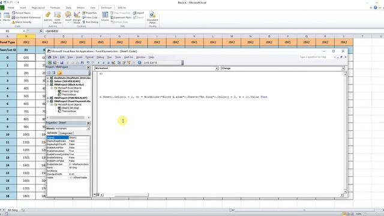This screenshot has height=216, width=384.
Task: Open the Format menu in VBA editor
Action: 89,57
